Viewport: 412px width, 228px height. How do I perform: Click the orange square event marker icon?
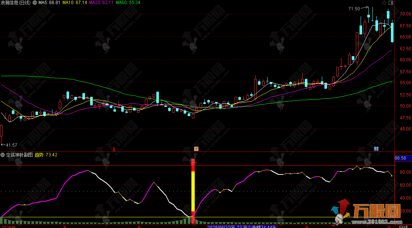pos(196,149)
